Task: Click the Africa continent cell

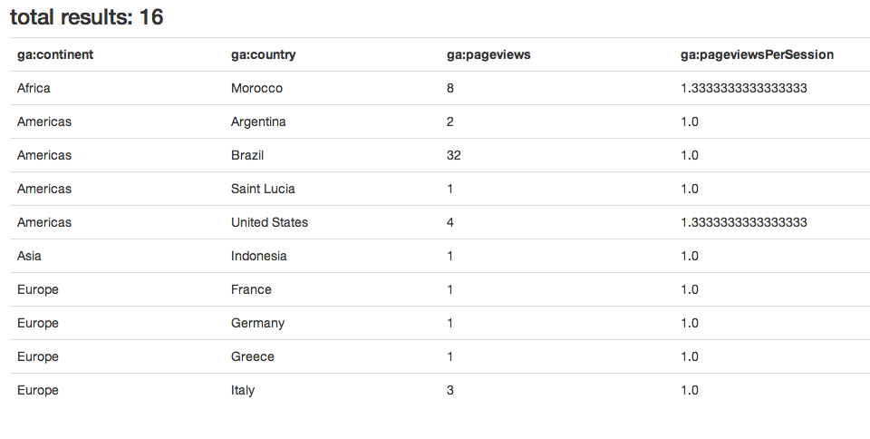Action: (34, 88)
